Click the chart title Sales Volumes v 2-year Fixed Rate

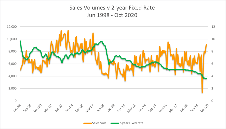112,8
